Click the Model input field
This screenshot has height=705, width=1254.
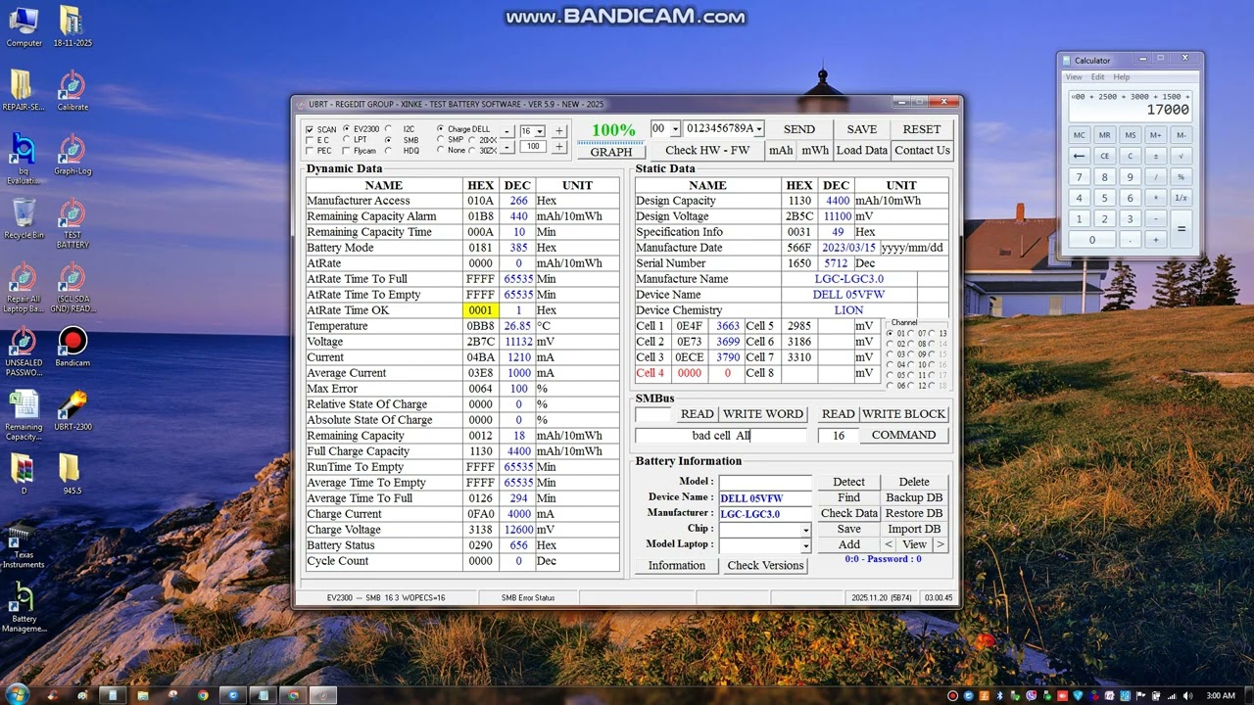click(765, 482)
